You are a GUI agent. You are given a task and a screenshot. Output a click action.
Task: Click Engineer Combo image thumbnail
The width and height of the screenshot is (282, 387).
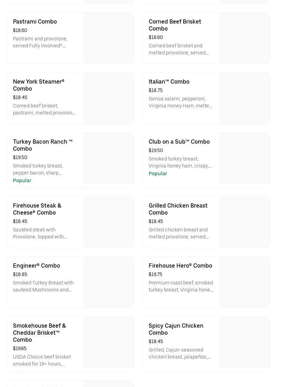click(x=108, y=282)
